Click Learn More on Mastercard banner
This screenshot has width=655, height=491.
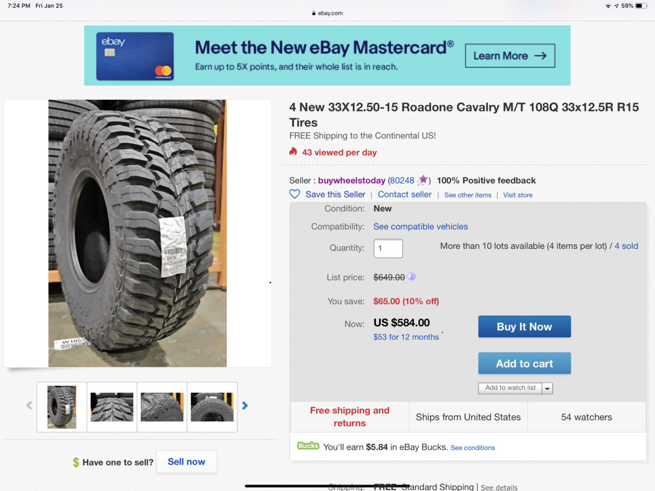[509, 56]
